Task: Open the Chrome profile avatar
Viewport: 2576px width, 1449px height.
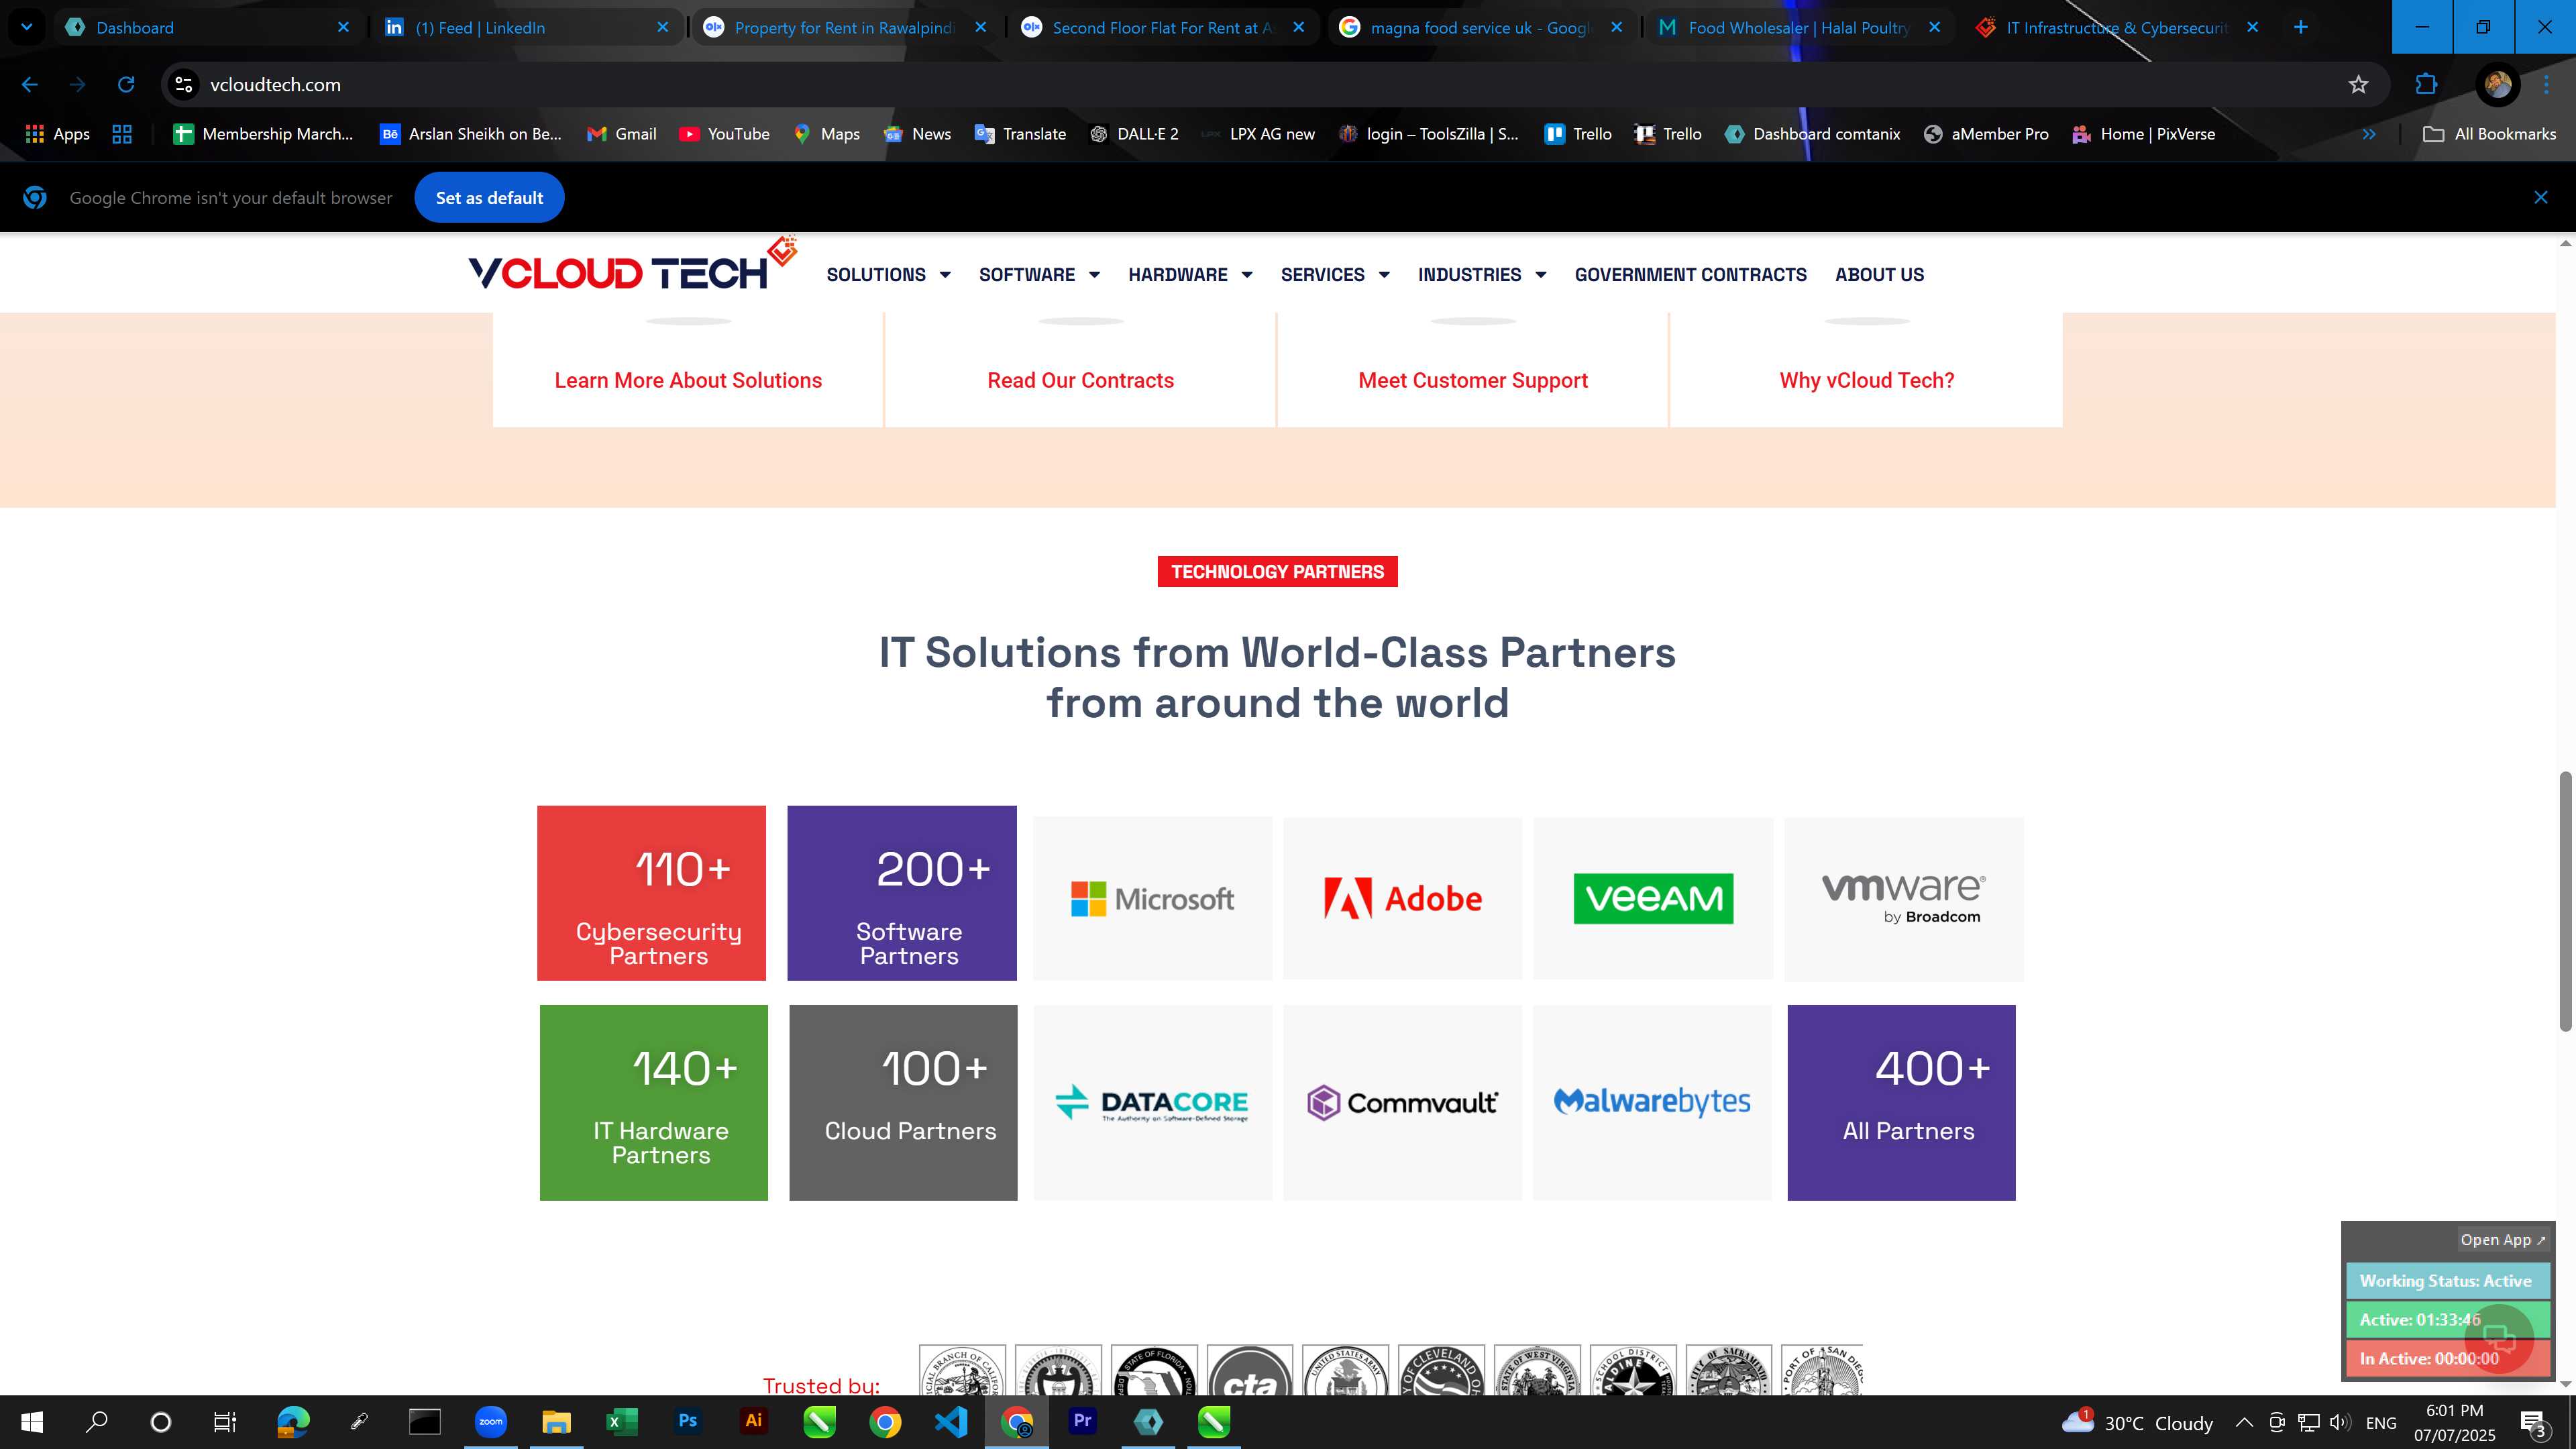Action: [2497, 85]
